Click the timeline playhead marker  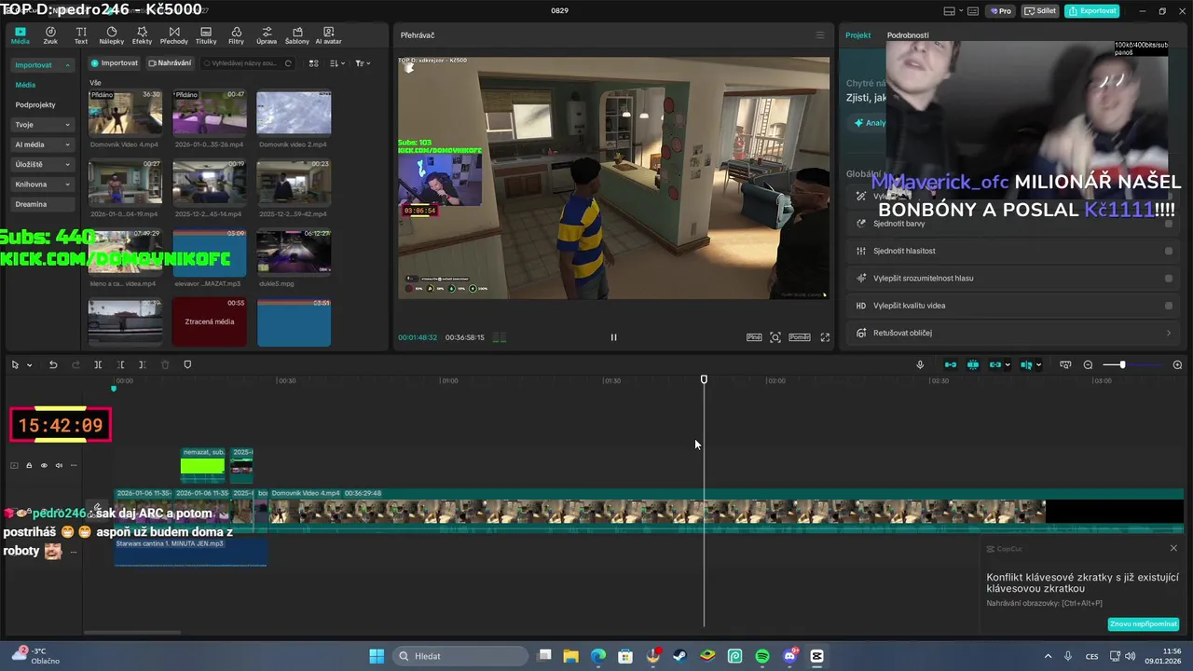coord(704,379)
